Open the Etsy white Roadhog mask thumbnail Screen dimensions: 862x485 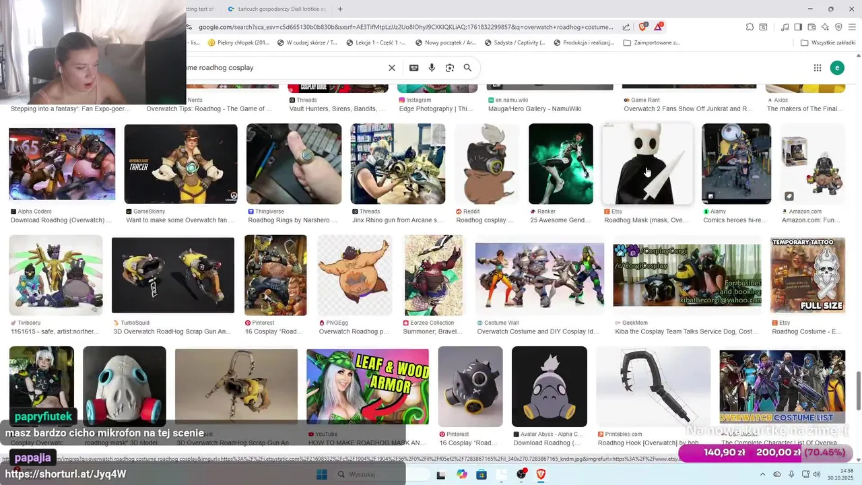click(647, 164)
